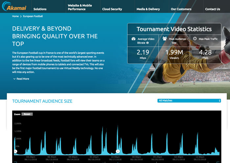
Task: Expand the Read More section
Action: pyautogui.click(x=21, y=79)
